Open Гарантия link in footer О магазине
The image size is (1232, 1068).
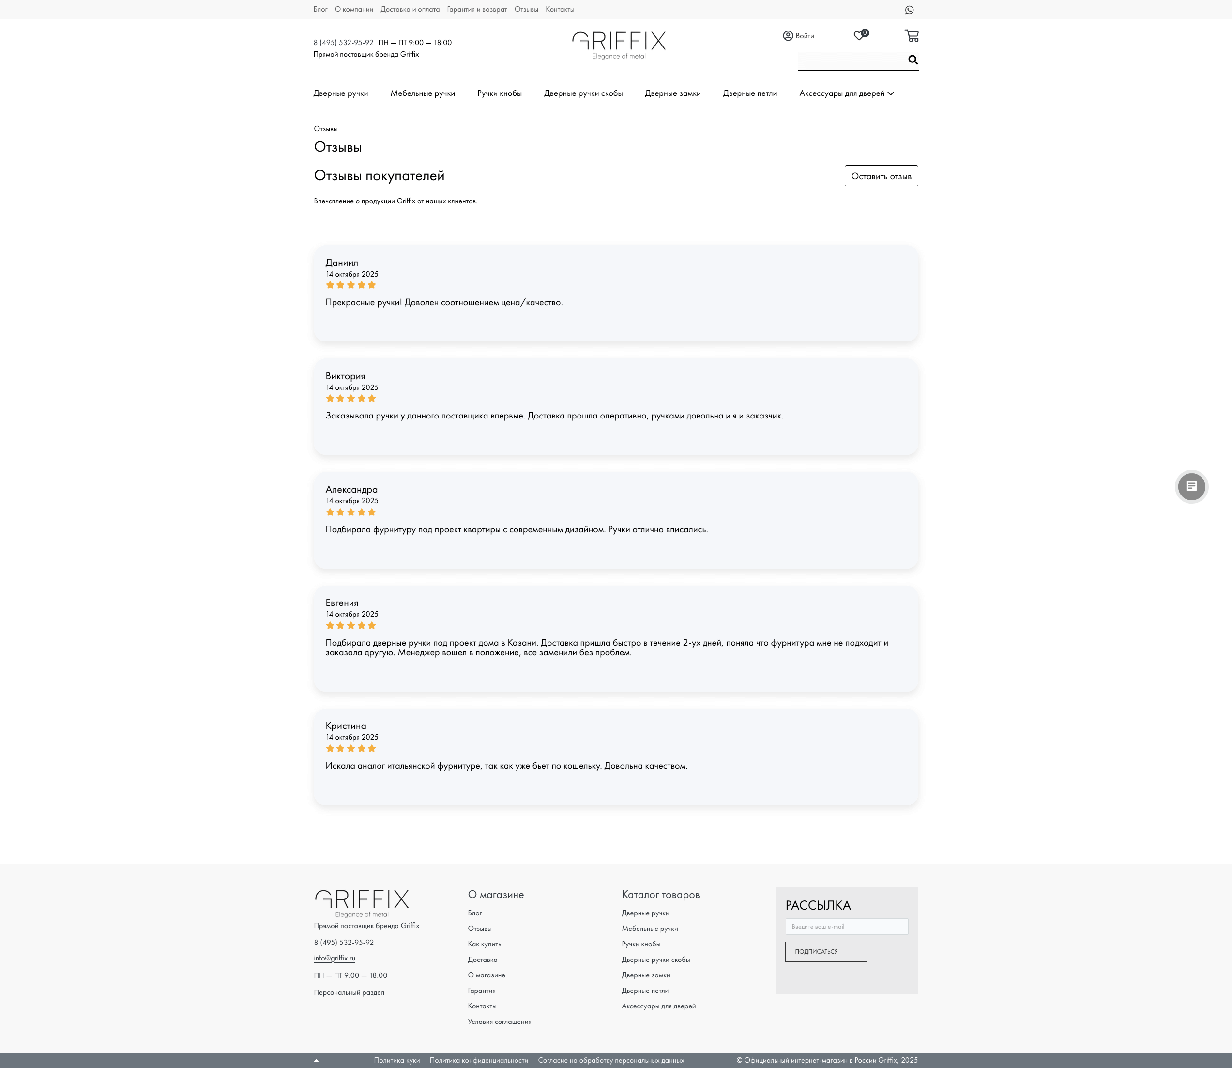click(481, 991)
